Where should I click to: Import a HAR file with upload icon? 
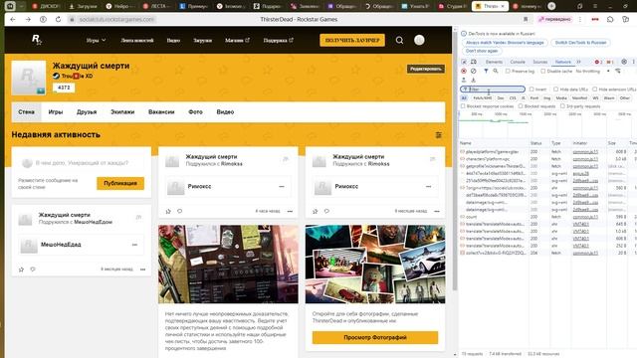(464, 80)
